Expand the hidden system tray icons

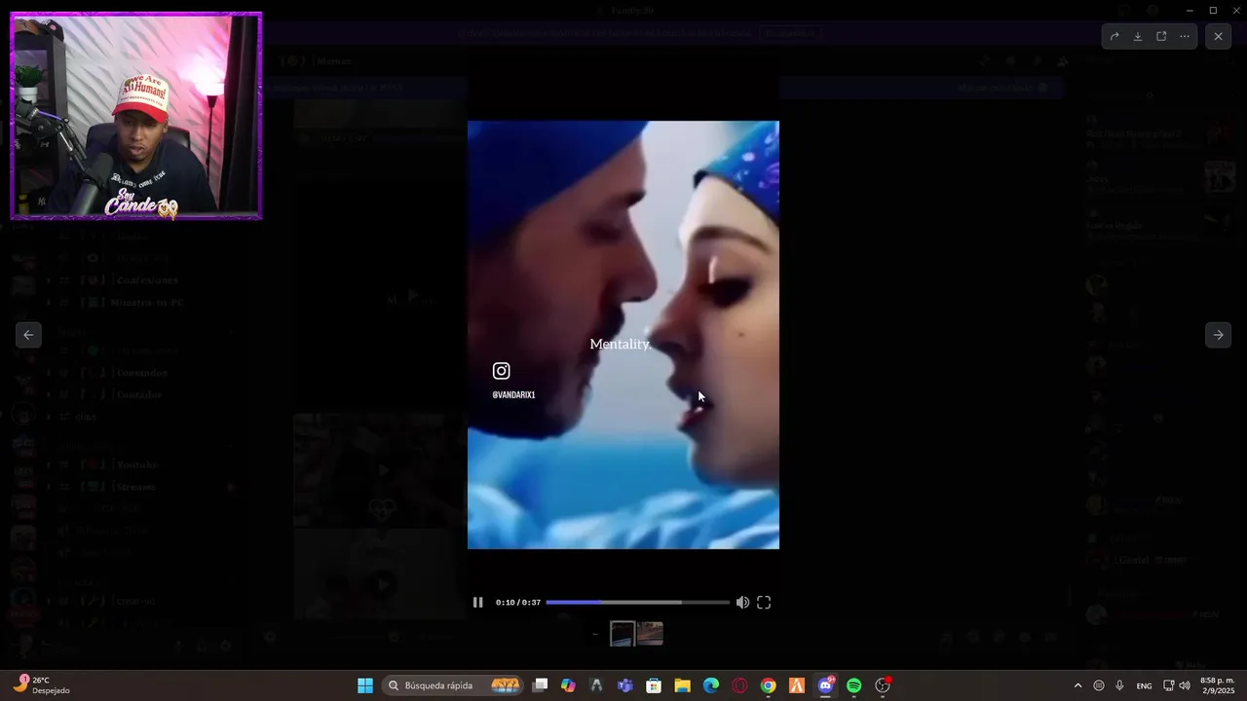pyautogui.click(x=1077, y=685)
